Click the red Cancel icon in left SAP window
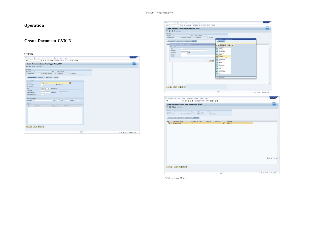Image resolution: width=319 pixels, height=226 pixels. 52,60
